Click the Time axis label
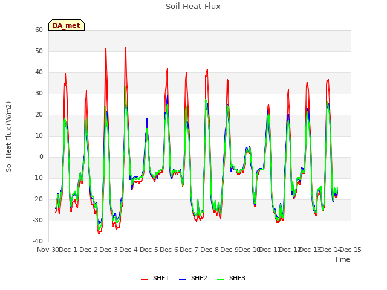Screen dimensions: 387x290 342,259
